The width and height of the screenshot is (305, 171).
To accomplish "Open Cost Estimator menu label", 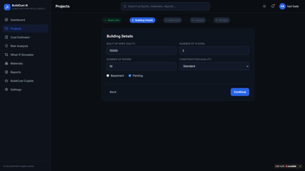I will pos(20,37).
